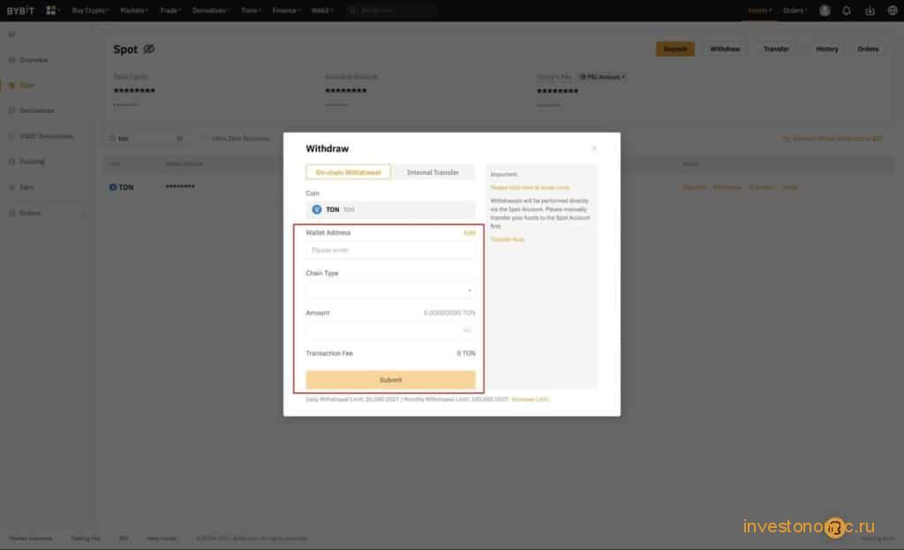This screenshot has width=904, height=550.
Task: Expand the Trade menu
Action: point(170,11)
